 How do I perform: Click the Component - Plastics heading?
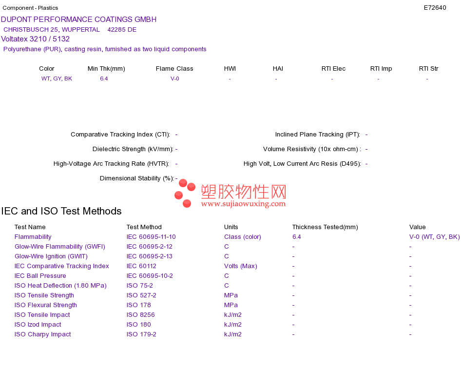point(30,8)
